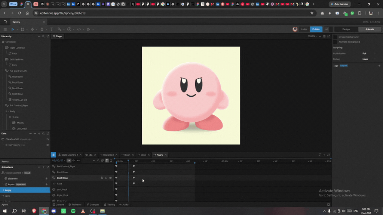Collapse the Right EyeBrow hierarchy group

[9, 48]
